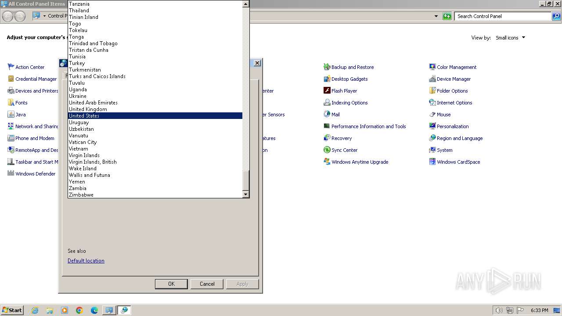Viewport: 562px width, 316px height.
Task: Open the Personalization item
Action: [453, 126]
